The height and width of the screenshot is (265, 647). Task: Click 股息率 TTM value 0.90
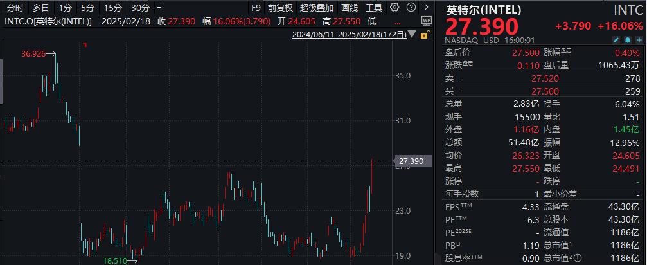(531, 259)
